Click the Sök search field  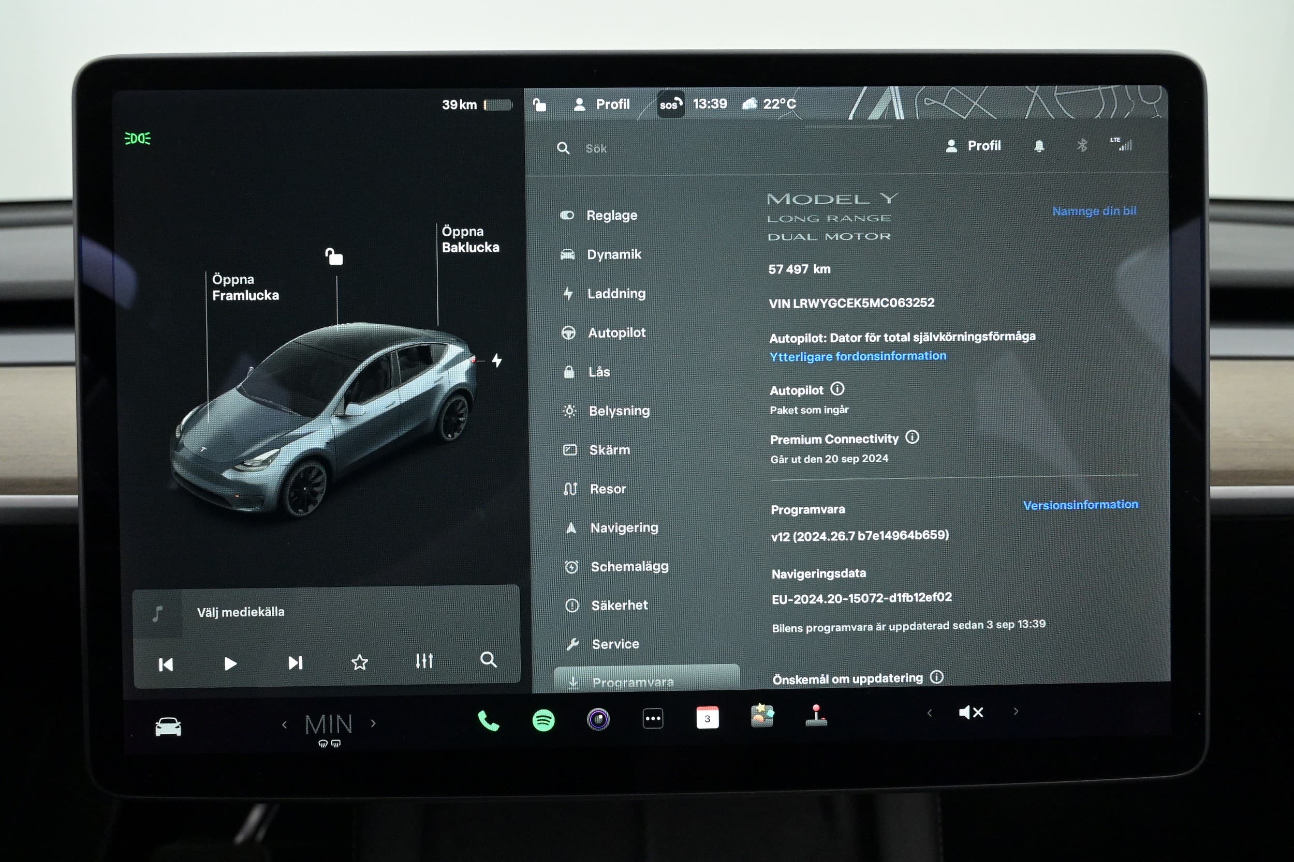[x=596, y=148]
